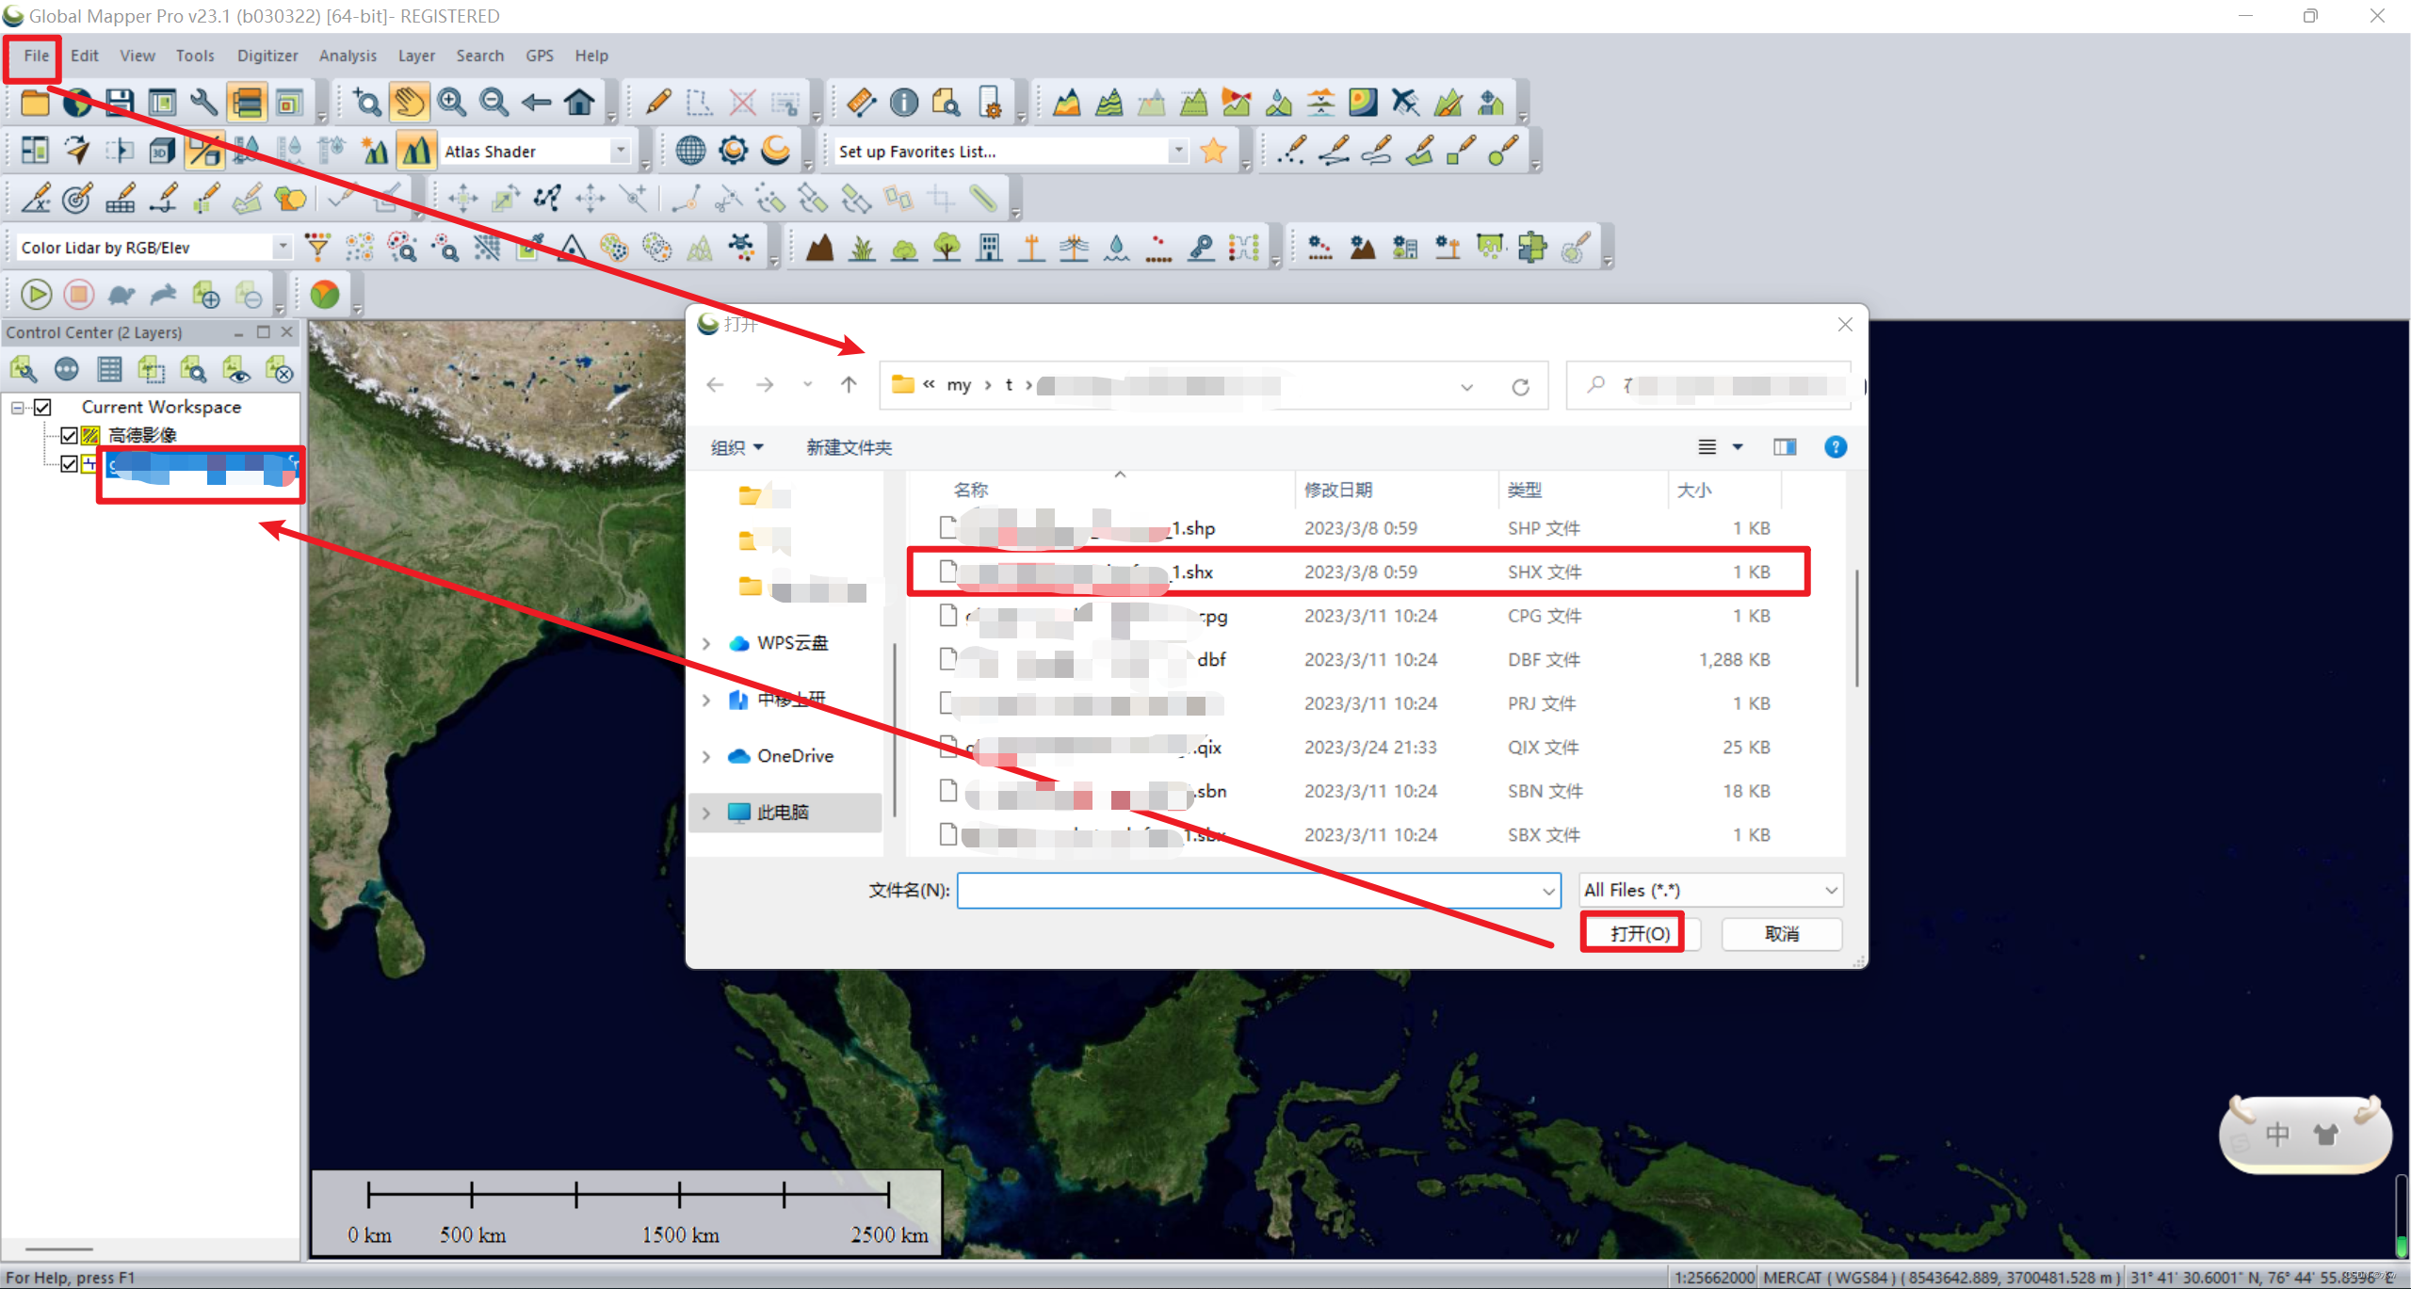Open the All Files type dropdown
2411x1289 pixels.
tap(1830, 890)
